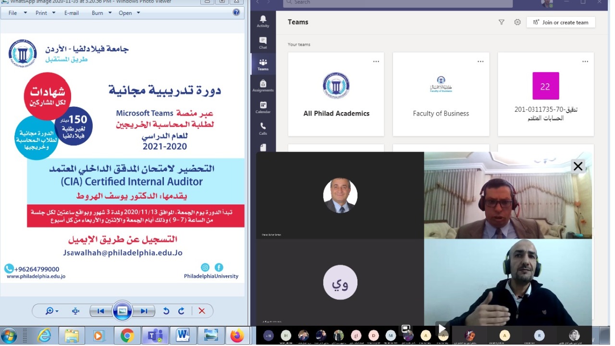Click the E-mail menu item

pos(72,13)
